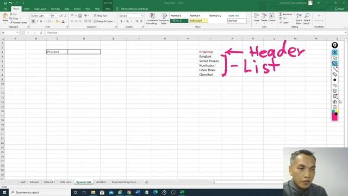Switch to the Page Layout tab

pyautogui.click(x=40, y=9)
